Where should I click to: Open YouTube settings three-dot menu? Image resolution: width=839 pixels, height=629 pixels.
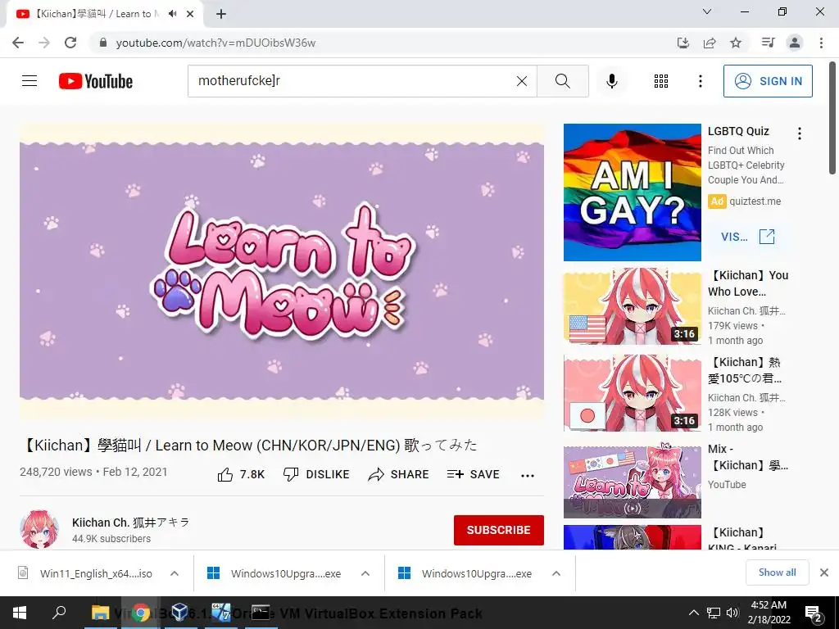700,81
